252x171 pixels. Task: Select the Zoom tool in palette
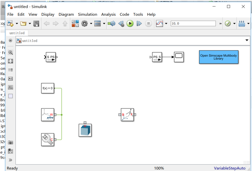pyautogui.click(x=10, y=52)
